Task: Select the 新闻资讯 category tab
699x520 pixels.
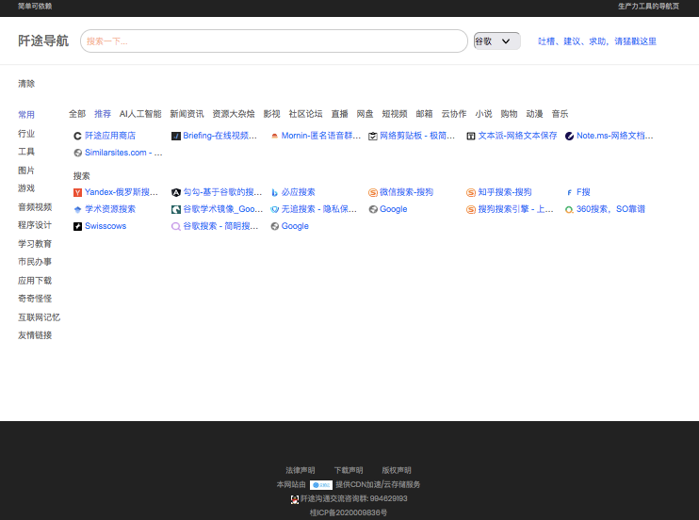Action: 187,114
